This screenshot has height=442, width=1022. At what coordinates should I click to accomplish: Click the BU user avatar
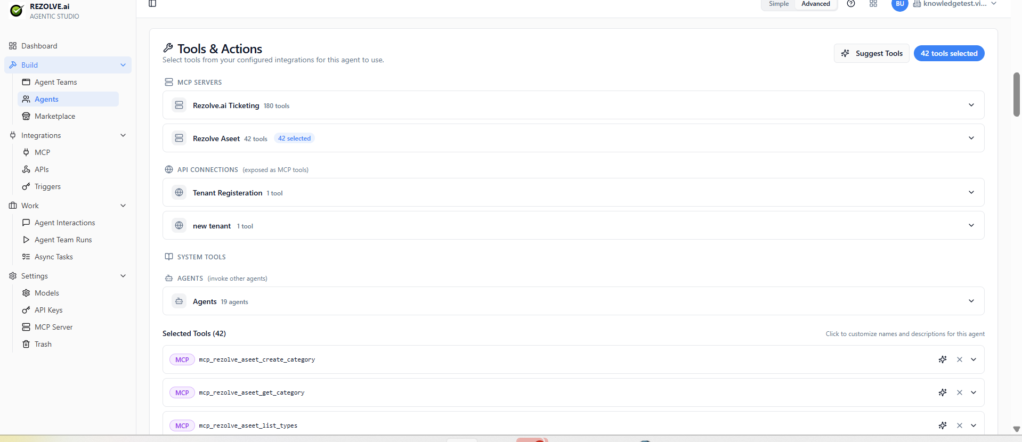click(900, 4)
